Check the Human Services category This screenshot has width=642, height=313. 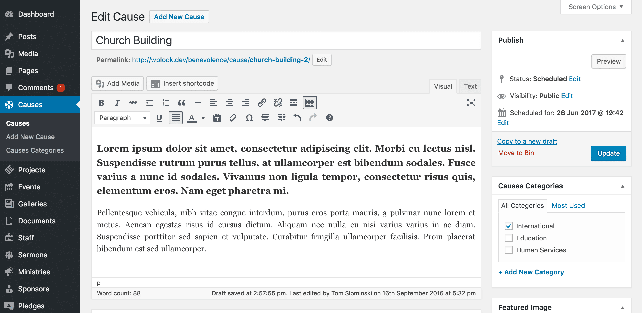click(x=509, y=250)
